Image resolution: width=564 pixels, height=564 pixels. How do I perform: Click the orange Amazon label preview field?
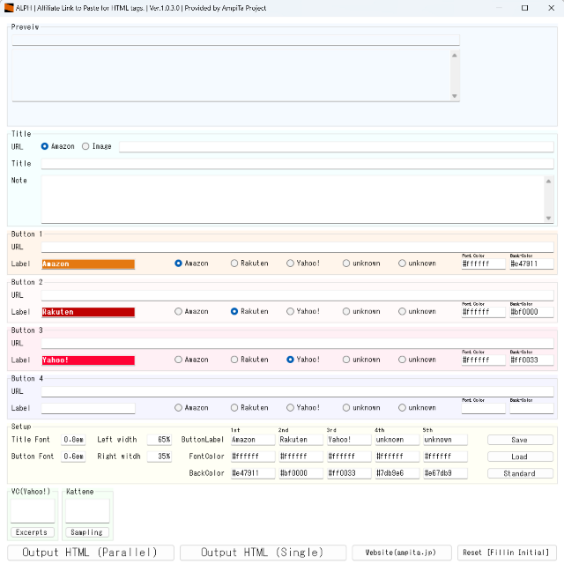pyautogui.click(x=88, y=263)
